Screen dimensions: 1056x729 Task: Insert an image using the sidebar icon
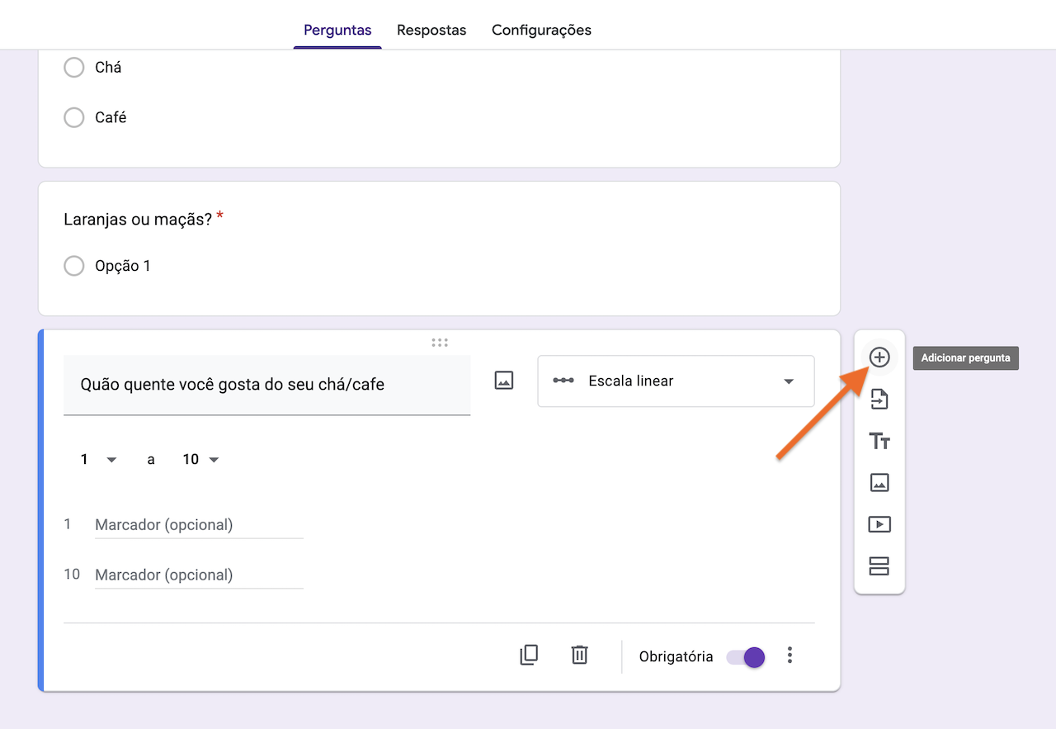879,482
